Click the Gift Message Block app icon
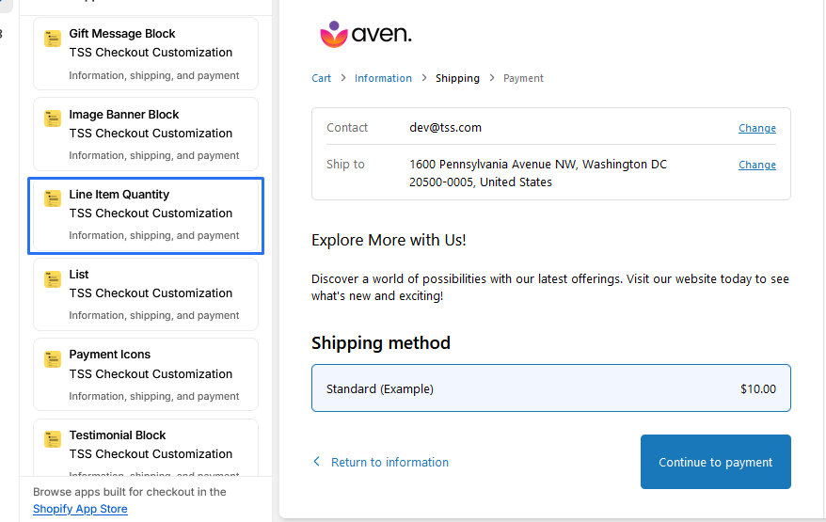The height and width of the screenshot is (522, 826). pos(53,40)
